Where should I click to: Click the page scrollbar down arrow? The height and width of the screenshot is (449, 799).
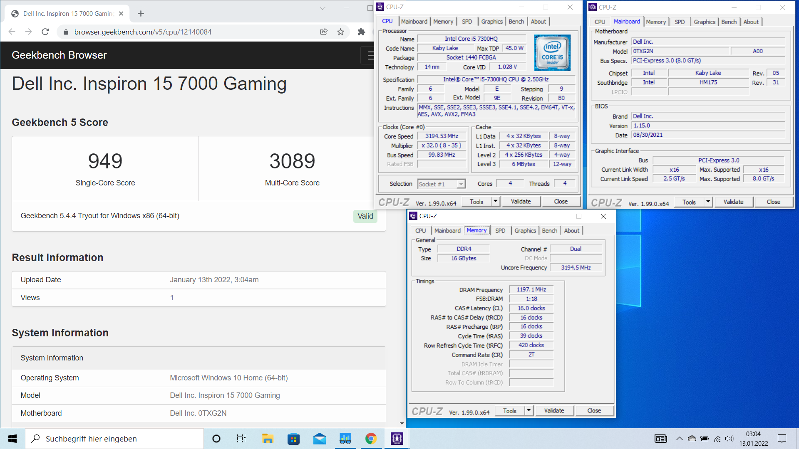point(402,423)
